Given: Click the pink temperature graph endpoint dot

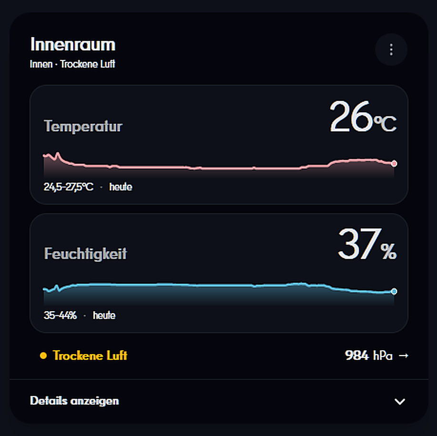Looking at the screenshot, I should (394, 164).
